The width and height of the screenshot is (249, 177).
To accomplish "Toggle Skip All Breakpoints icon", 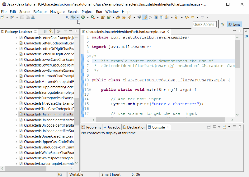I will tap(67, 17).
